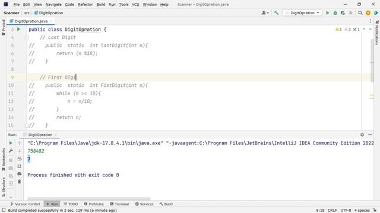Take thread dump camera icon
This screenshot has height=213, width=380.
click(11, 168)
